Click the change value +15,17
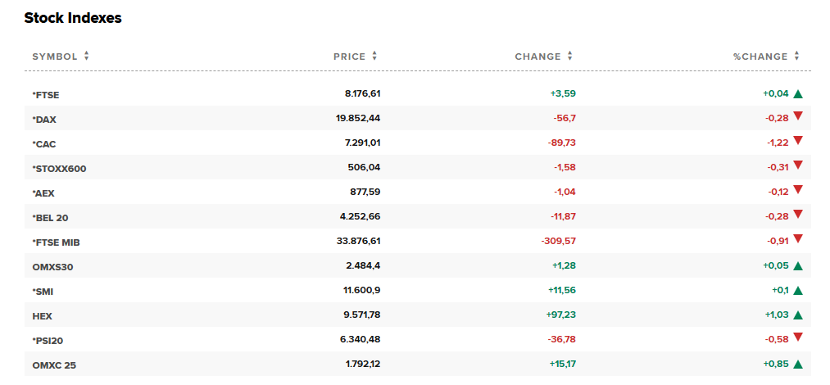 tap(561, 365)
